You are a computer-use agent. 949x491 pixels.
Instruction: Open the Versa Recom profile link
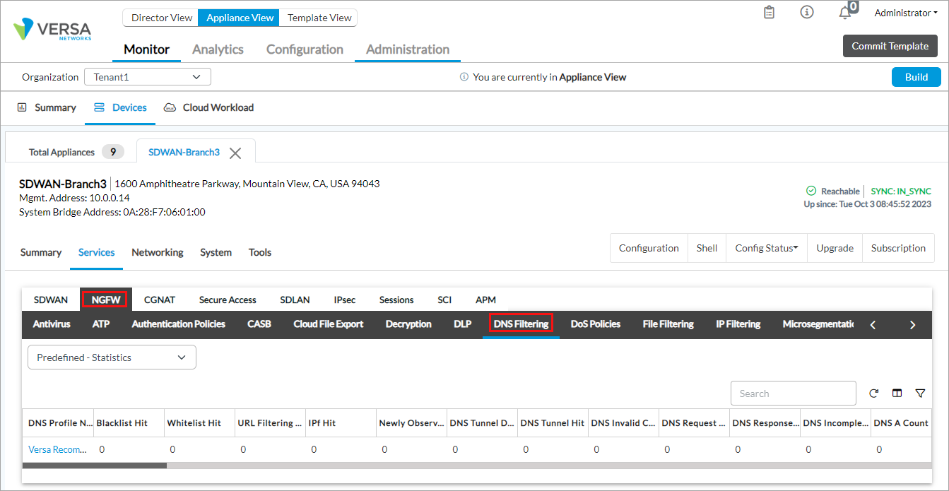(x=57, y=449)
